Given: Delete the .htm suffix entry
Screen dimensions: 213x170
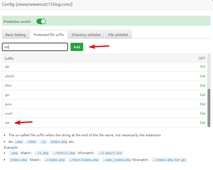Looking at the screenshot, I should [x=203, y=86].
